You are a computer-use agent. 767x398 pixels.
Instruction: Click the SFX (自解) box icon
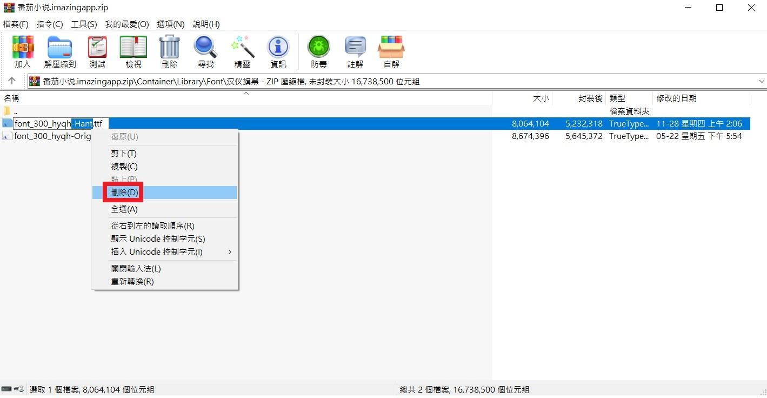coord(391,52)
